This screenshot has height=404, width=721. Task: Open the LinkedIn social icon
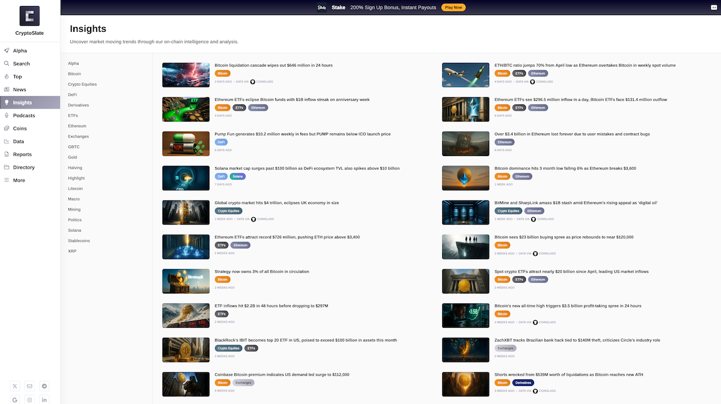(x=44, y=400)
